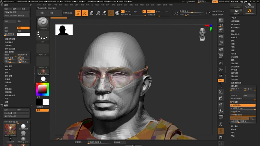Expand the BPR AO section
The image size is (260, 146).
8,69
